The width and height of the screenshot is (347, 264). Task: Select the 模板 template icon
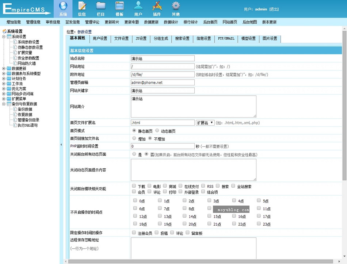click(x=119, y=6)
